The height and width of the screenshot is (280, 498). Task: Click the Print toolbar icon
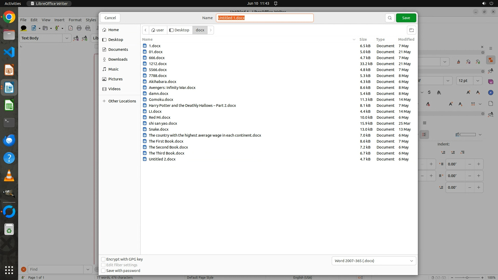79,28
